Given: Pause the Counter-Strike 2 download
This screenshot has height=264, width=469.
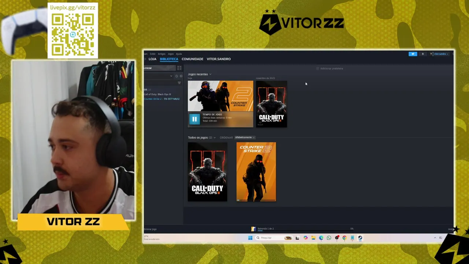Looking at the screenshot, I should (195, 119).
